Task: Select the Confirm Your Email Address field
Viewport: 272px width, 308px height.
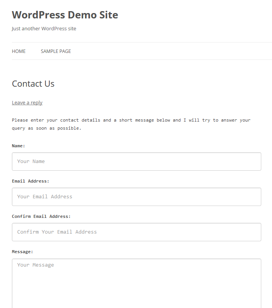Action: click(x=136, y=232)
